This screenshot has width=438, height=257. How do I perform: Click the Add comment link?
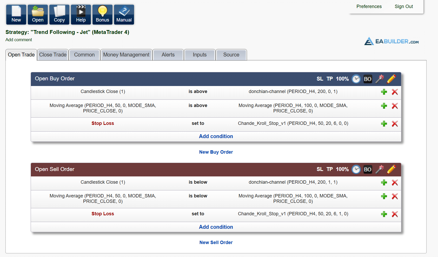(x=19, y=40)
